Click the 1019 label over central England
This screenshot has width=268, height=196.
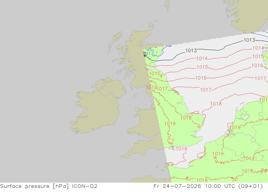[x=170, y=124]
